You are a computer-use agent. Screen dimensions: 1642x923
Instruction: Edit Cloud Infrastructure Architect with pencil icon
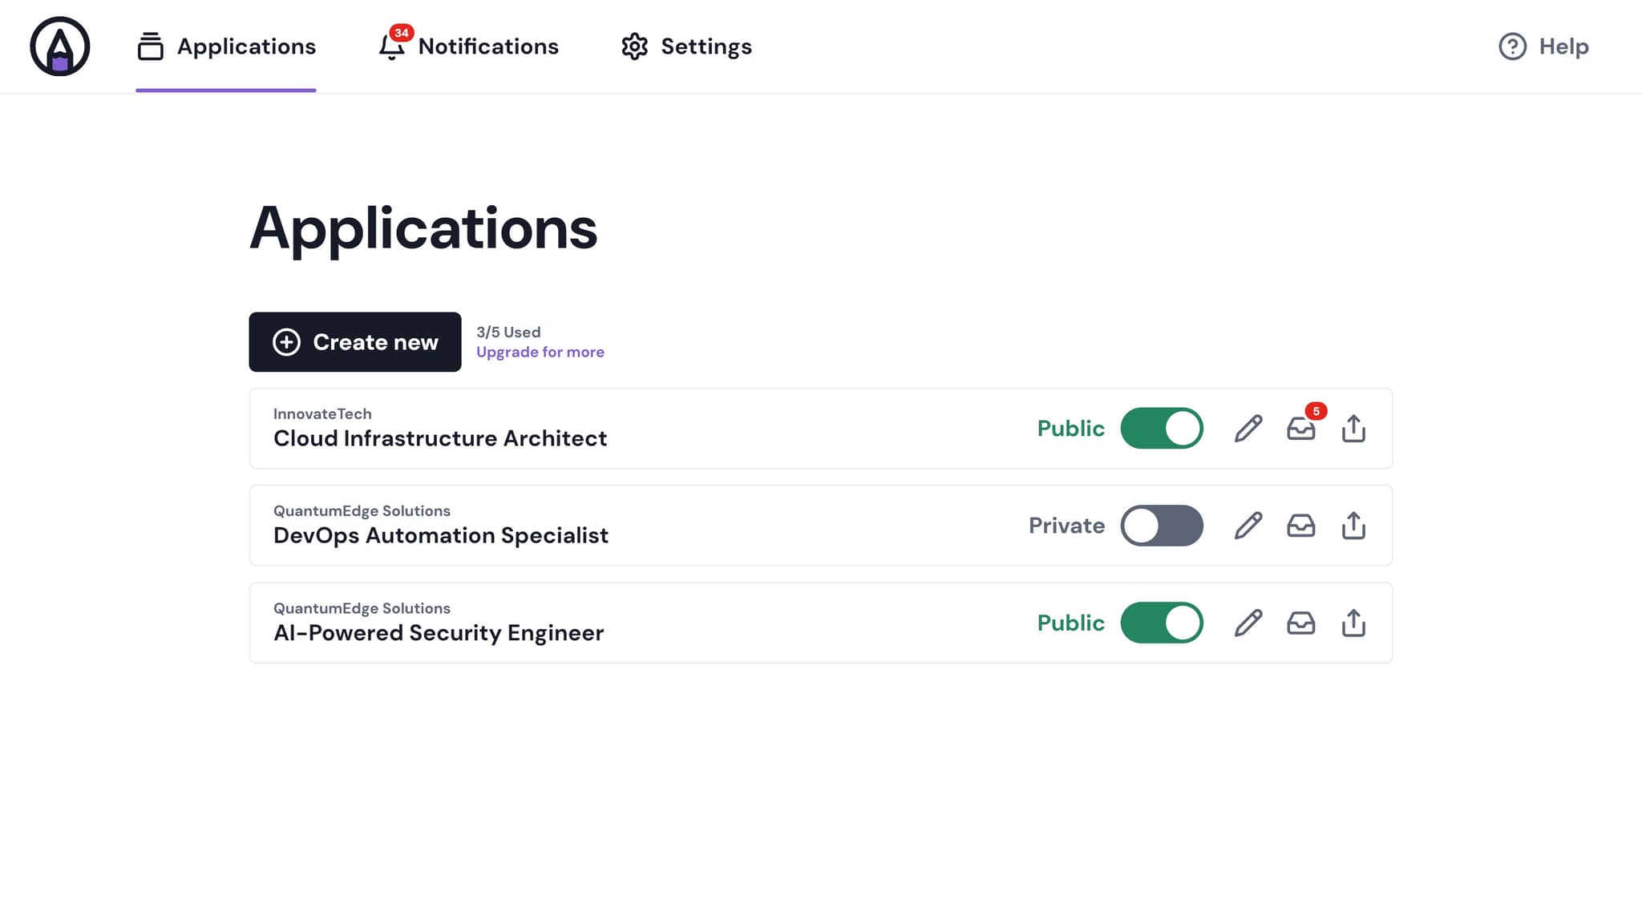click(x=1248, y=429)
